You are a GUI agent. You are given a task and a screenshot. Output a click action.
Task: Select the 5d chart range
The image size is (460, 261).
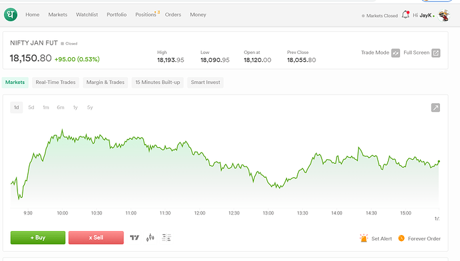[31, 107]
